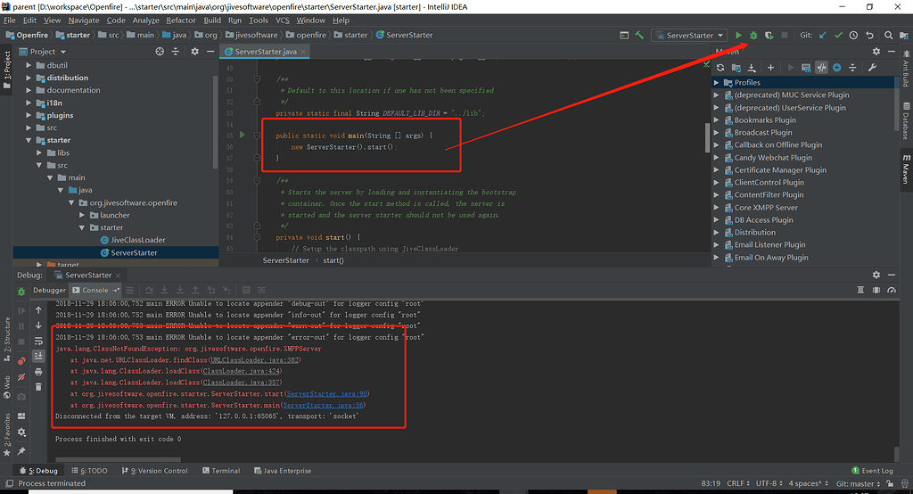Commit changes with the Git checkmark icon
This screenshot has height=494, width=913.
pyautogui.click(x=838, y=35)
